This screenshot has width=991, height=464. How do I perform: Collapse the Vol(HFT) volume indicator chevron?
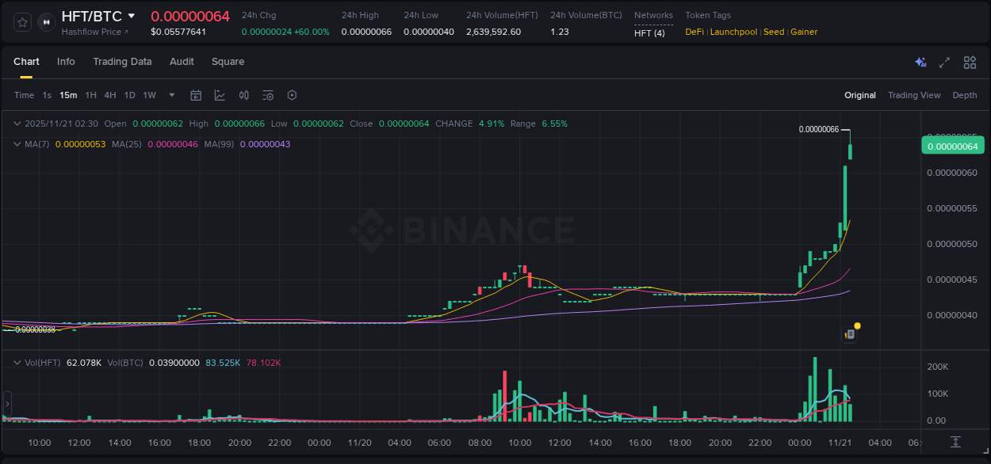pos(17,362)
